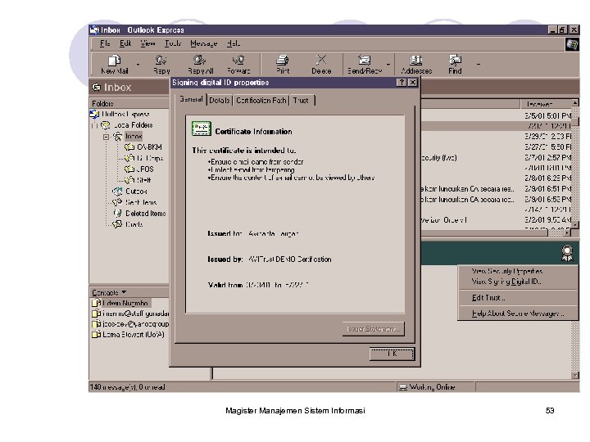Click the Outbox folder icon

coord(117,192)
